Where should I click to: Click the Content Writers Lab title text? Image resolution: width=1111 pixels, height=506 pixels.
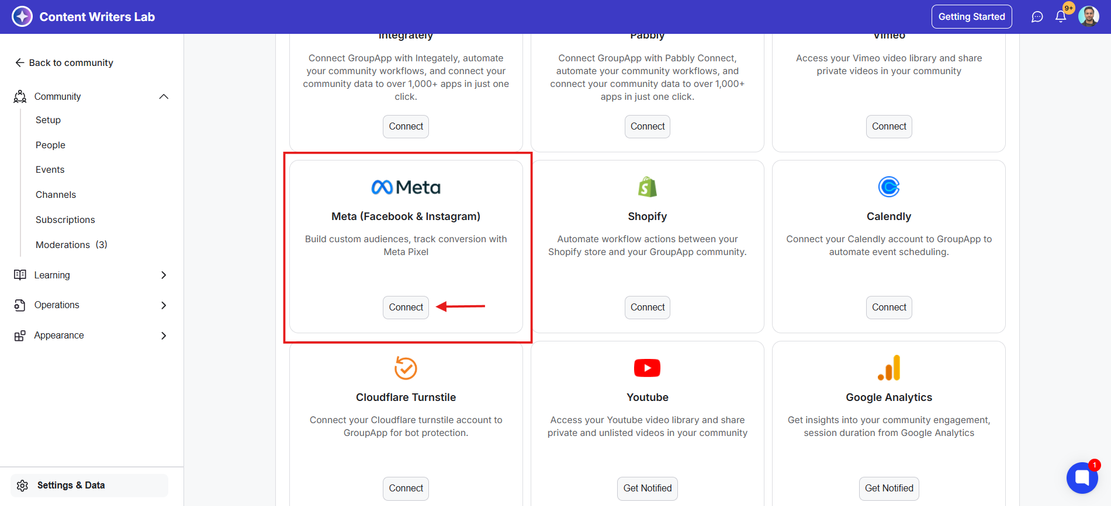point(97,17)
